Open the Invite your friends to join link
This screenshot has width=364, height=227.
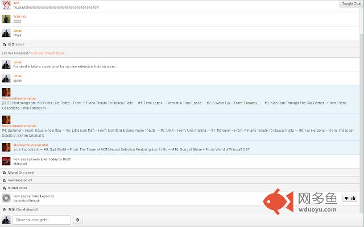coord(47,53)
